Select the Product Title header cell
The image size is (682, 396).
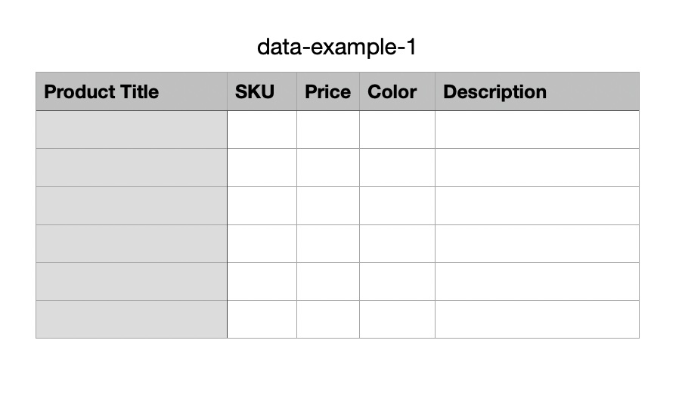coord(131,92)
